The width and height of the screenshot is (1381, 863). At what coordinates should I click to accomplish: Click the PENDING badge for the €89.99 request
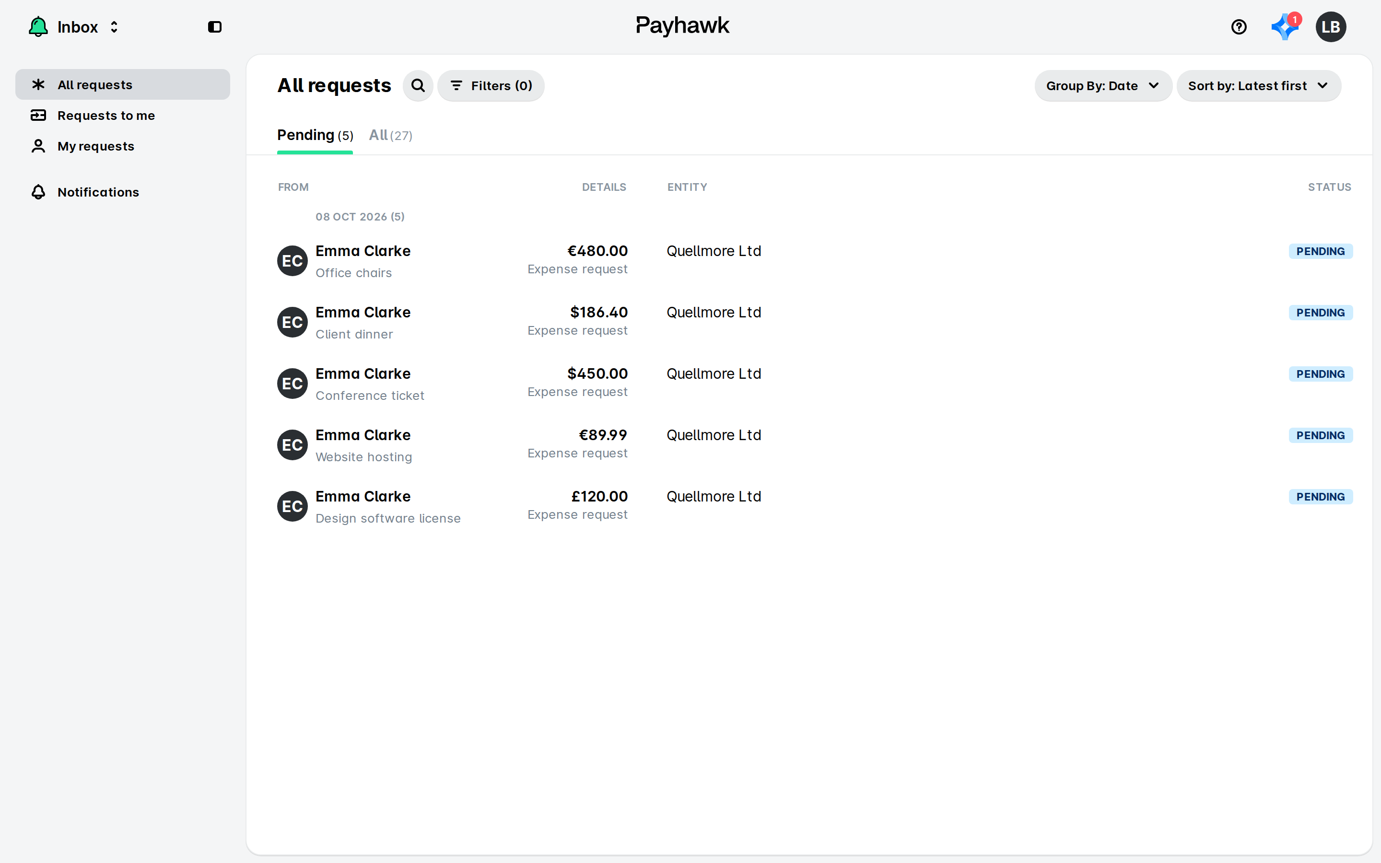coord(1320,435)
